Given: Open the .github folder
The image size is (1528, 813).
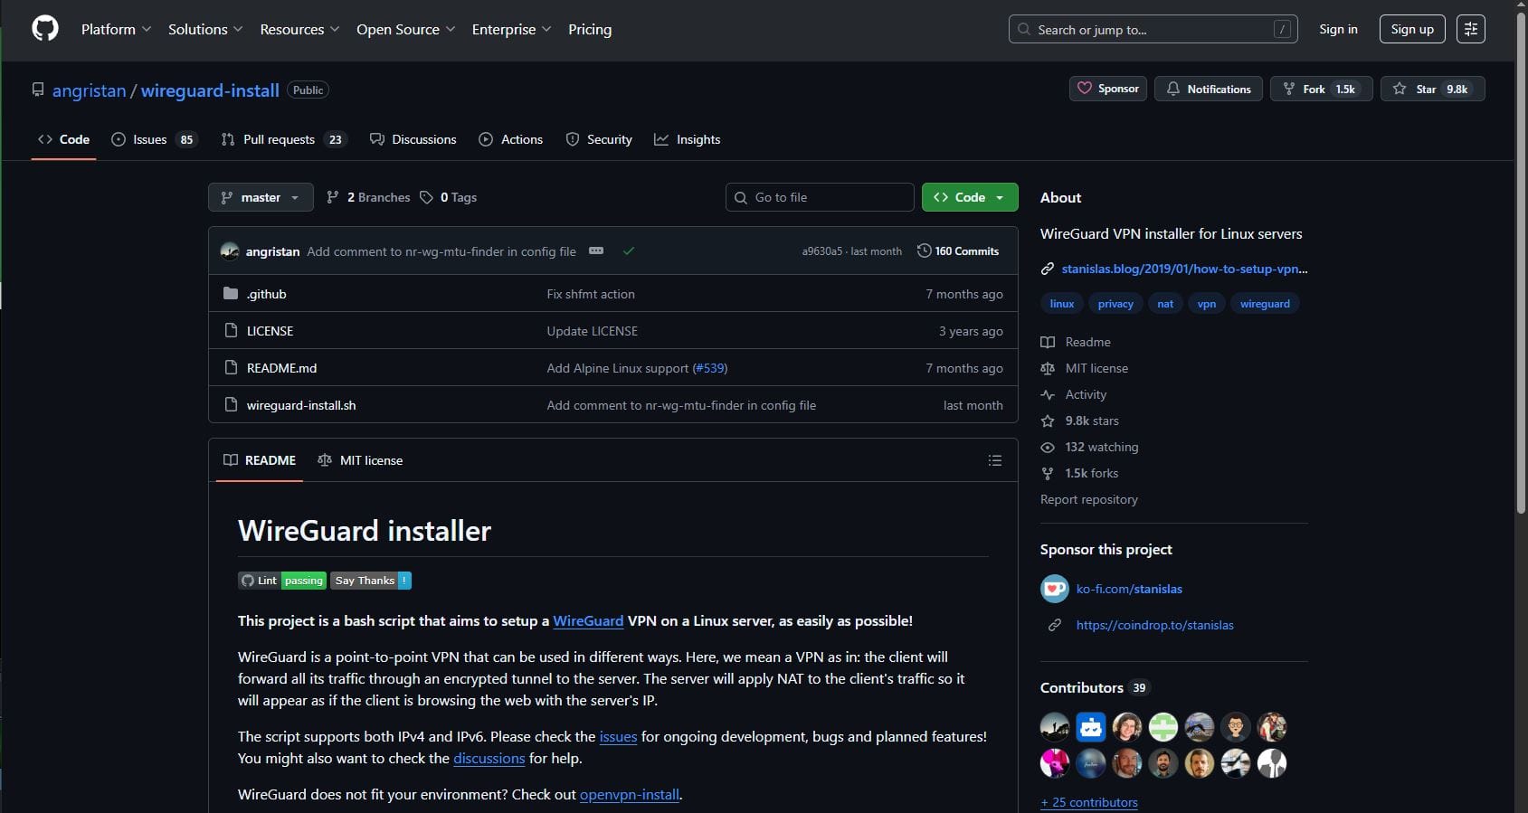Looking at the screenshot, I should 266,294.
